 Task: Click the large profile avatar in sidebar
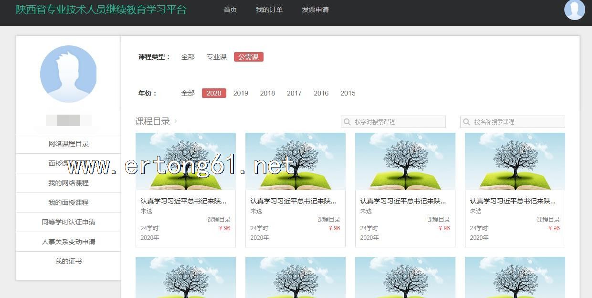(x=68, y=74)
